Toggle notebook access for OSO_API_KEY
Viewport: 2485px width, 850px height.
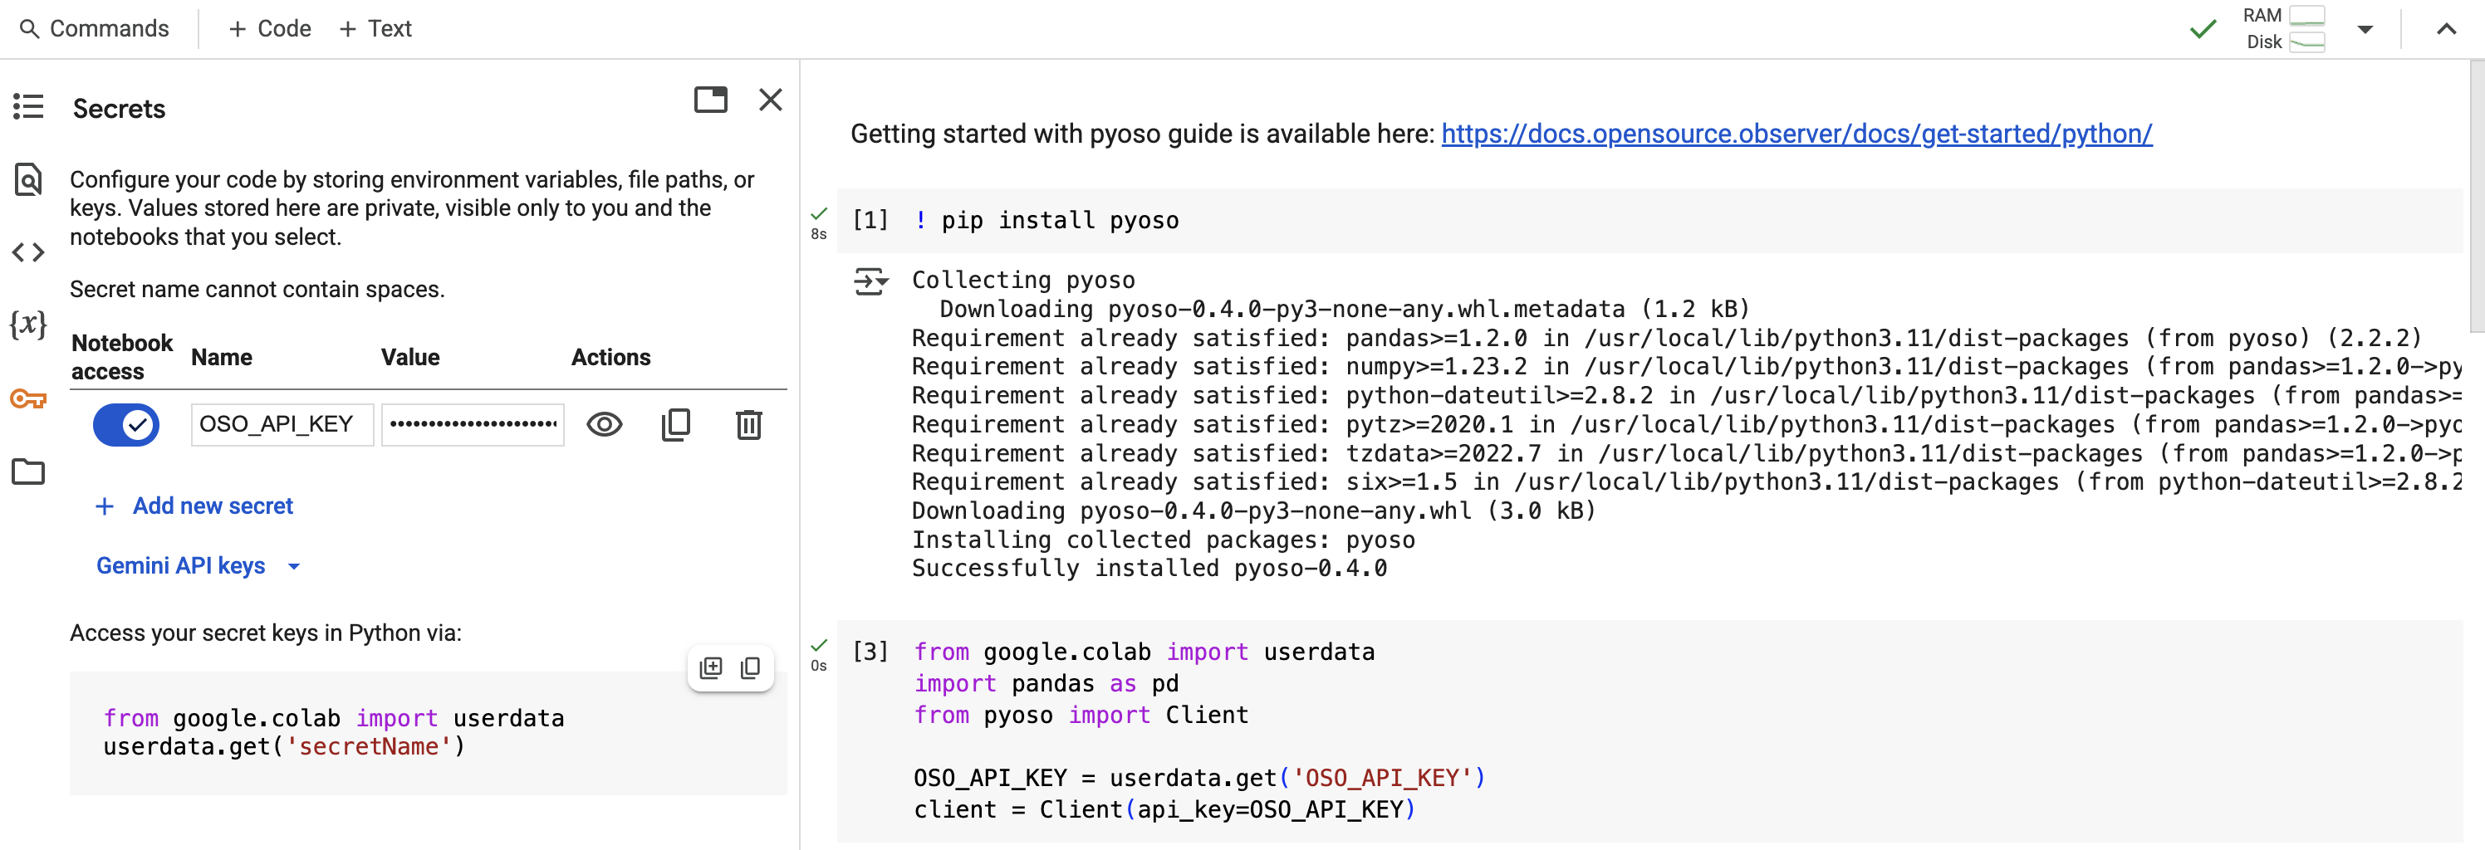(x=126, y=425)
